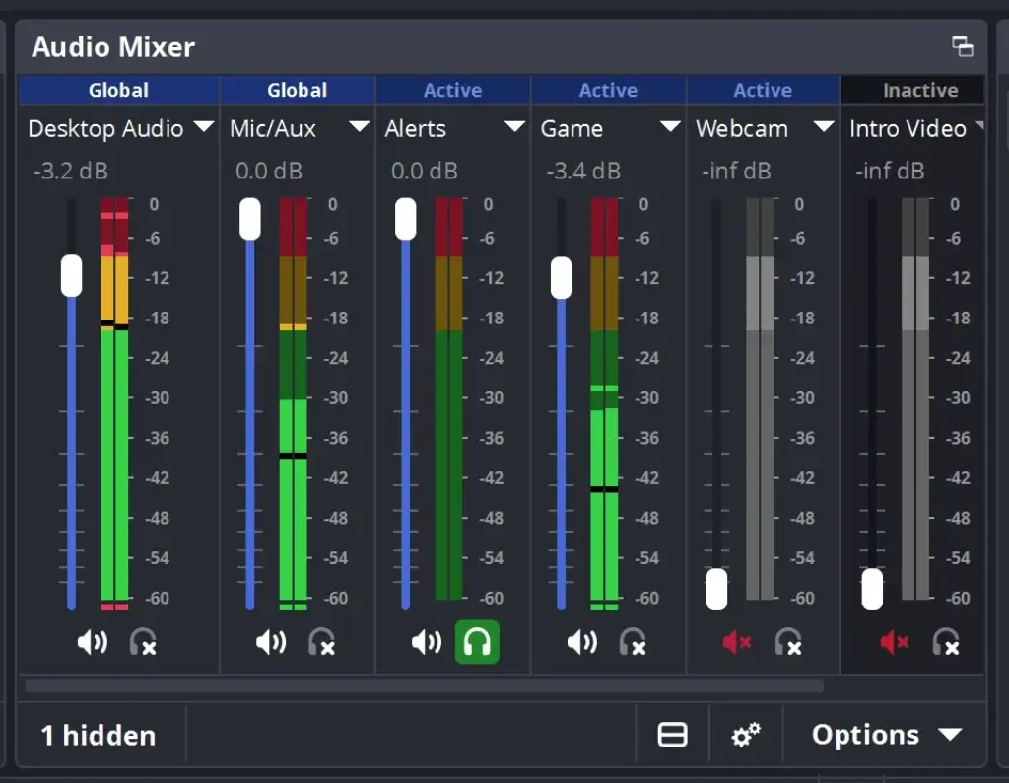Click the Game level meter
This screenshot has height=783, width=1009.
click(604, 403)
